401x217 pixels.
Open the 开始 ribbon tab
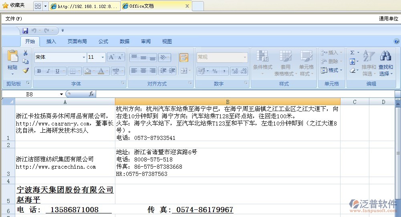(x=30, y=41)
